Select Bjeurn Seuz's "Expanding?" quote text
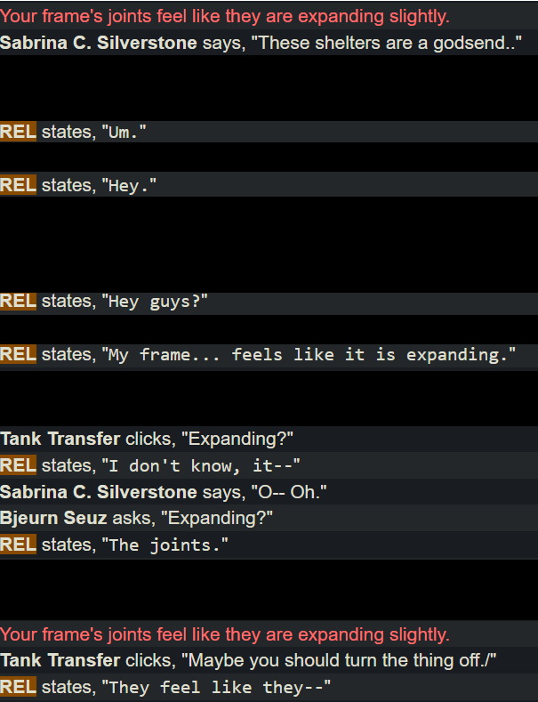 217,518
